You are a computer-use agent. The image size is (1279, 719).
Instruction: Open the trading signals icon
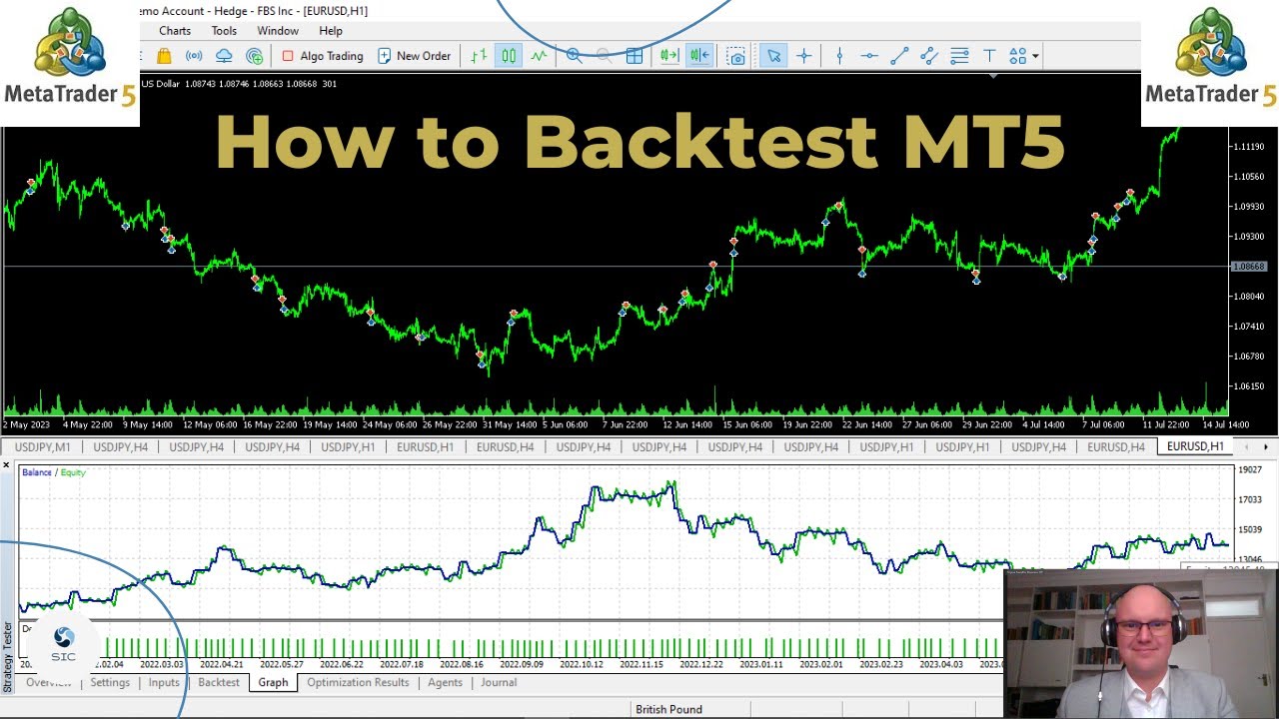click(194, 56)
